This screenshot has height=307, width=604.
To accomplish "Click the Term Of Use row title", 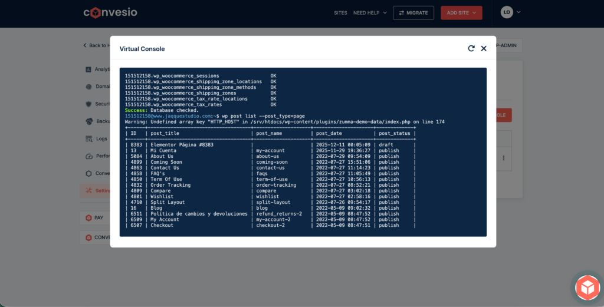I will 166,179.
